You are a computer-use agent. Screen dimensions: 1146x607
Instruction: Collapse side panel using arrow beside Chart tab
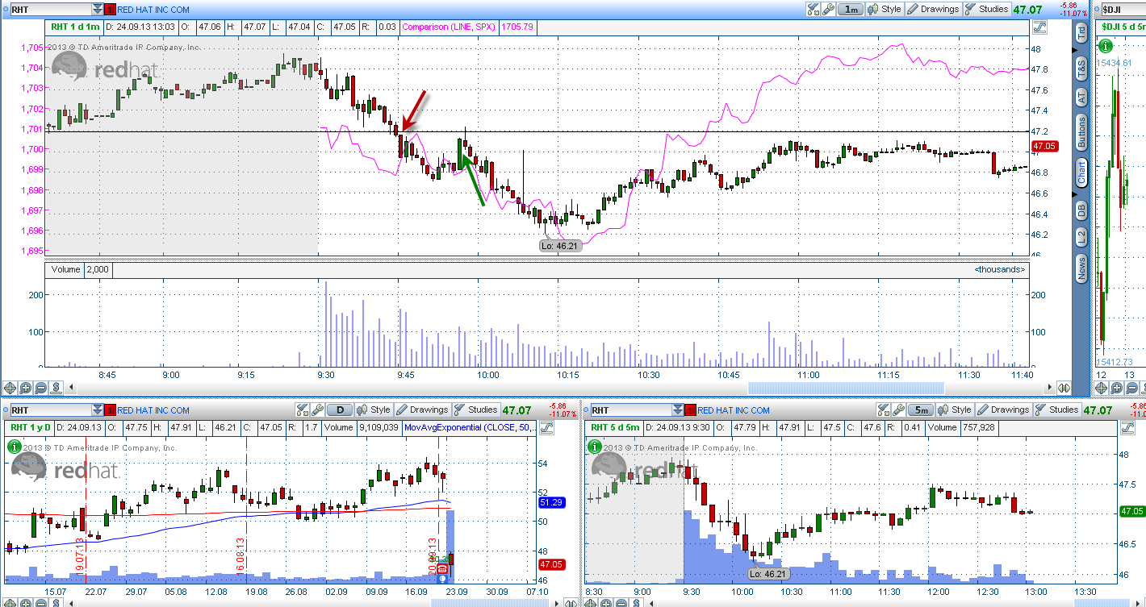[x=1074, y=194]
